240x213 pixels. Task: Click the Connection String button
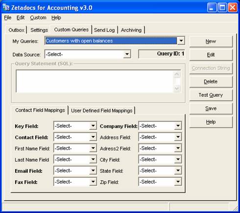click(x=211, y=68)
